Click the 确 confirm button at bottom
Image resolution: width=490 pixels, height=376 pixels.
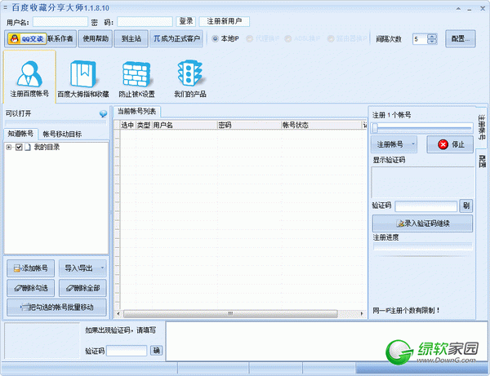point(156,351)
